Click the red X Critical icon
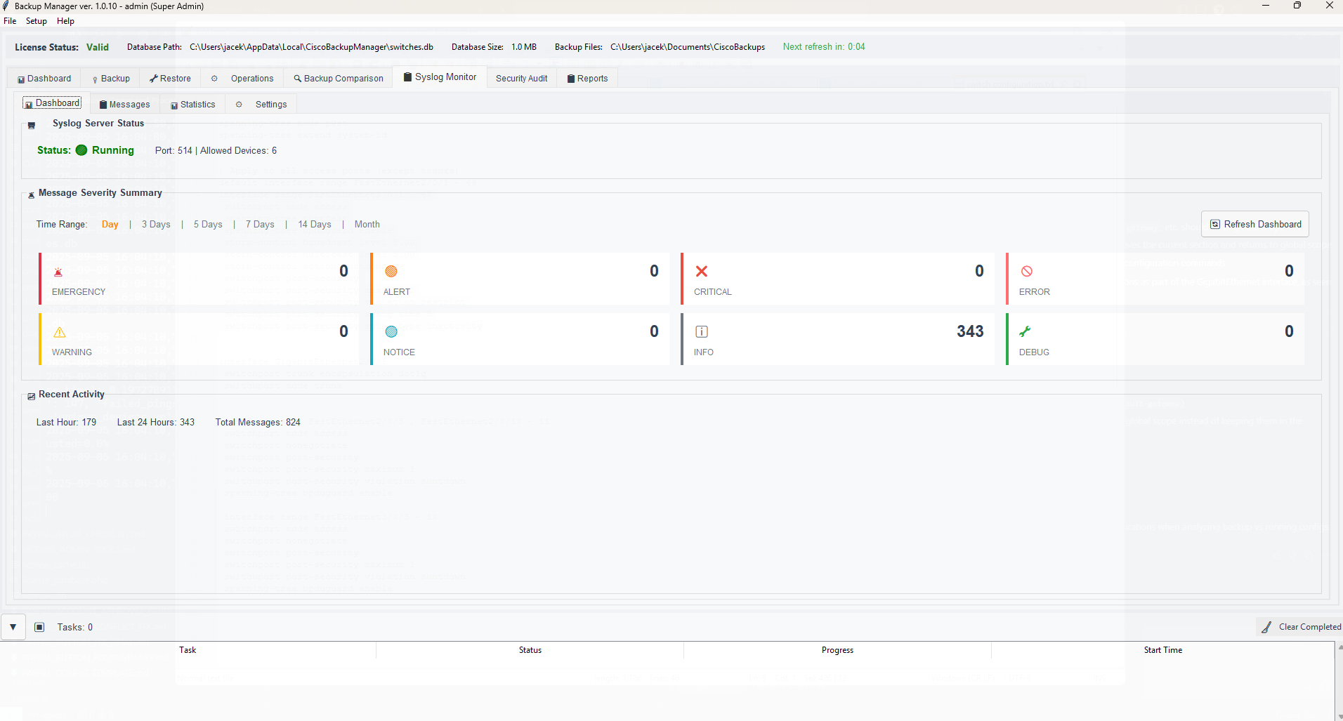The image size is (1343, 721). [702, 271]
